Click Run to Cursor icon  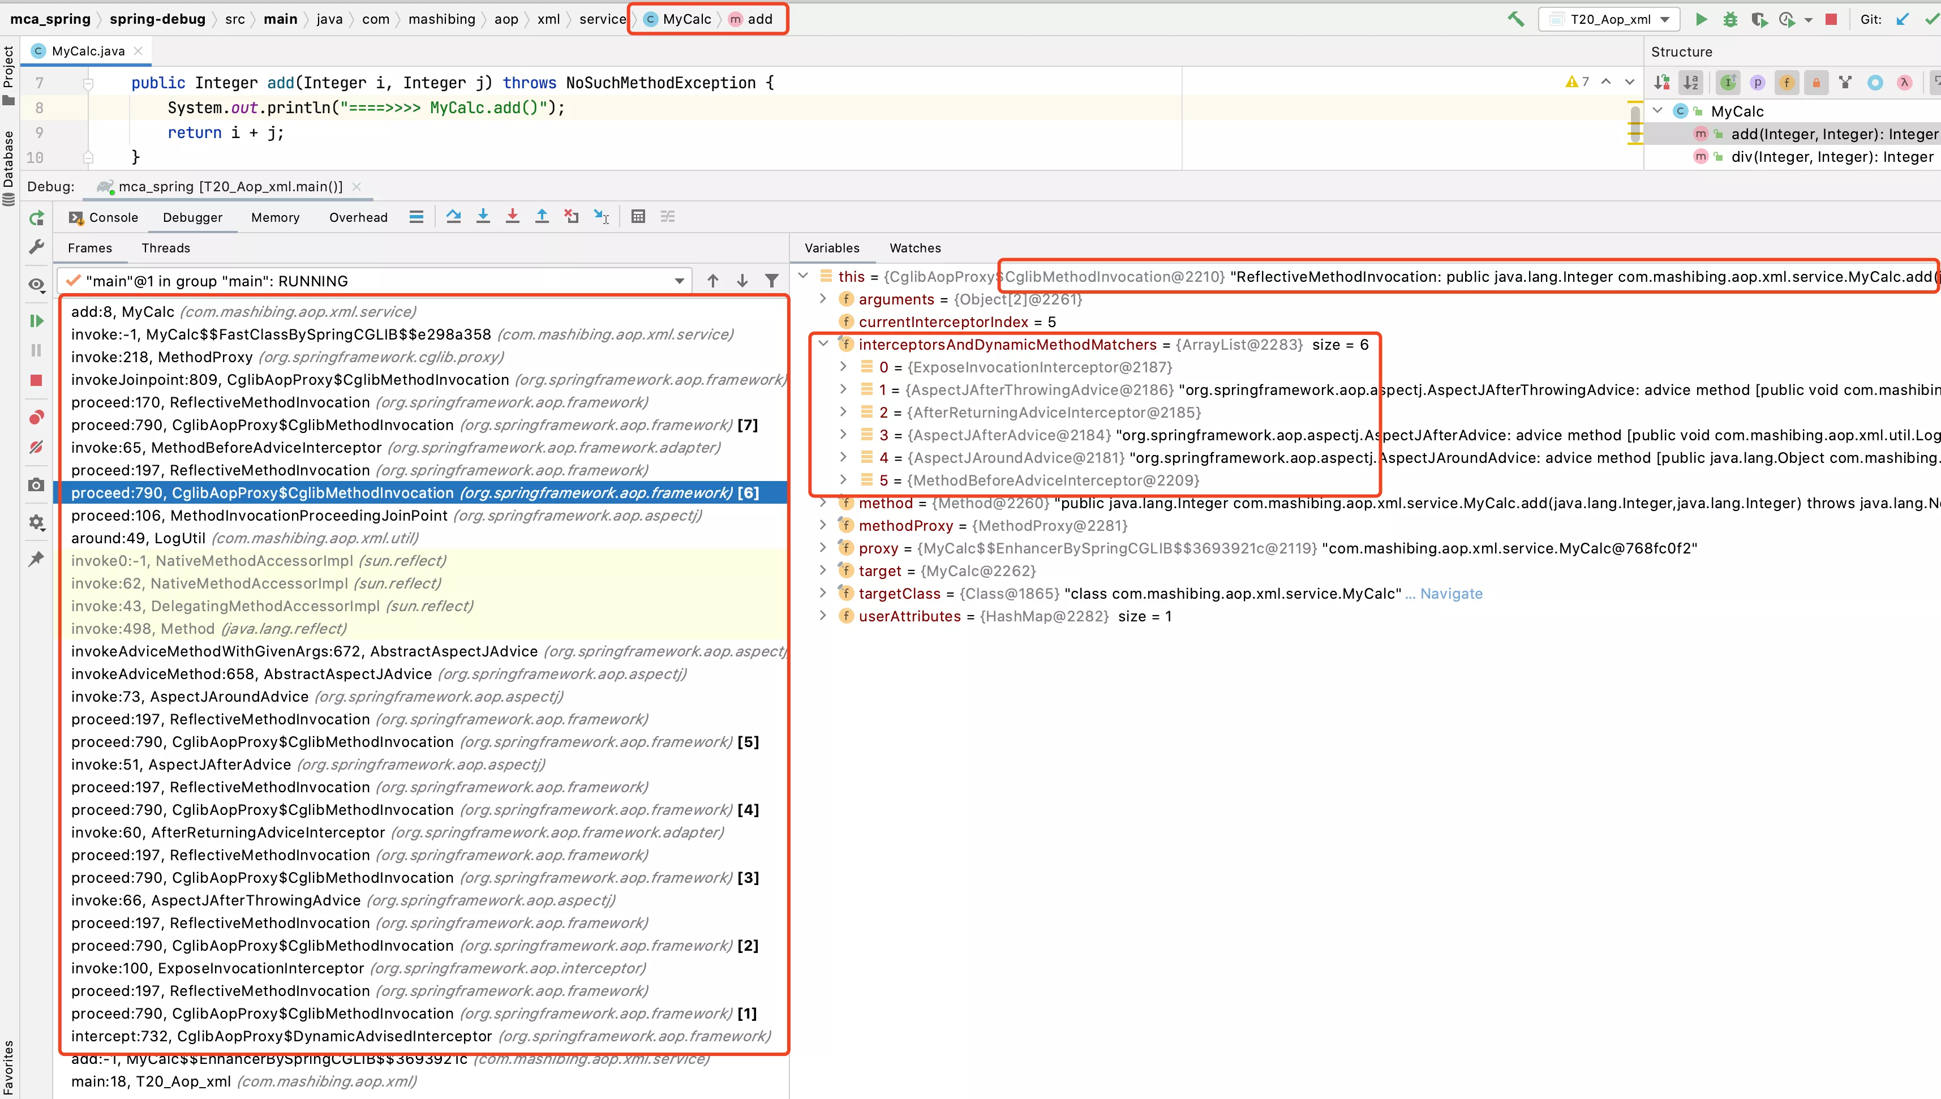602,217
